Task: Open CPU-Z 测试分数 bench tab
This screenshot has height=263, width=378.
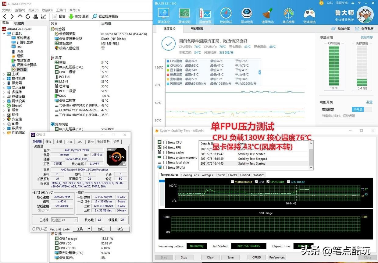Action: (103, 142)
